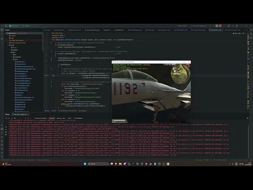Image resolution: width=253 pixels, height=190 pixels.
Task: Click the red stop icon in Debug toolbar
Action: click(x=9, y=118)
